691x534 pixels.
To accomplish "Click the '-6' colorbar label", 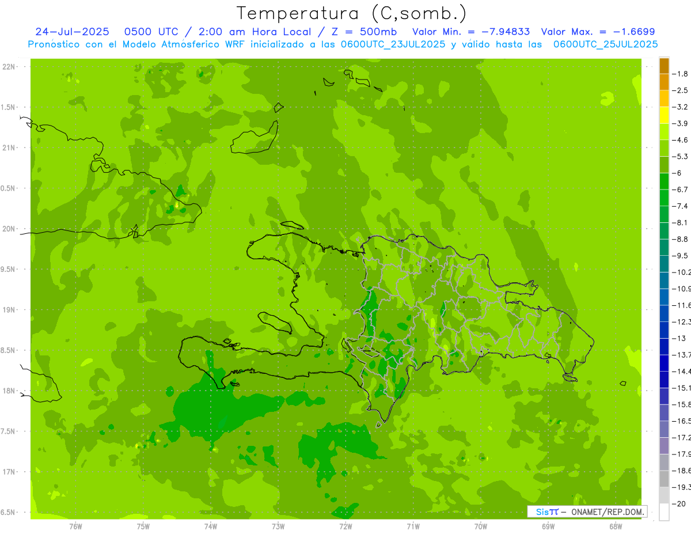I will pyautogui.click(x=677, y=173).
